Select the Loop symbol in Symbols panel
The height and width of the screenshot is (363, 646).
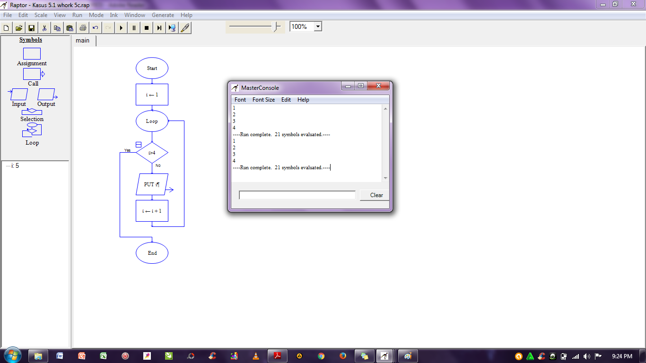pos(32,130)
